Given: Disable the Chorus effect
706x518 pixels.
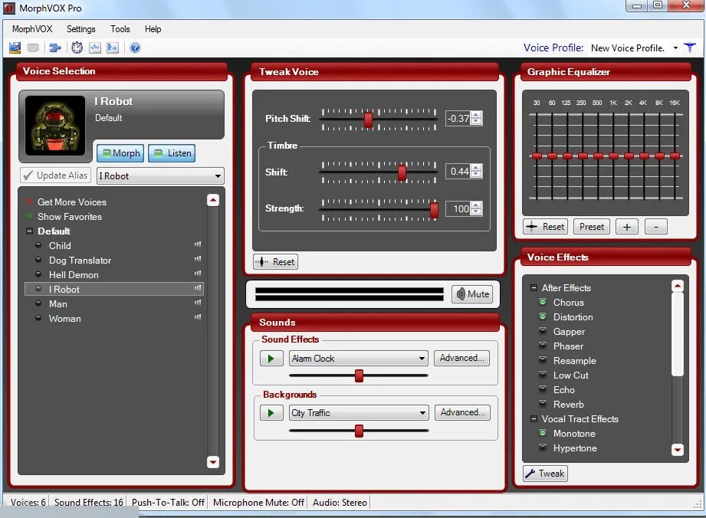Looking at the screenshot, I should tap(543, 302).
